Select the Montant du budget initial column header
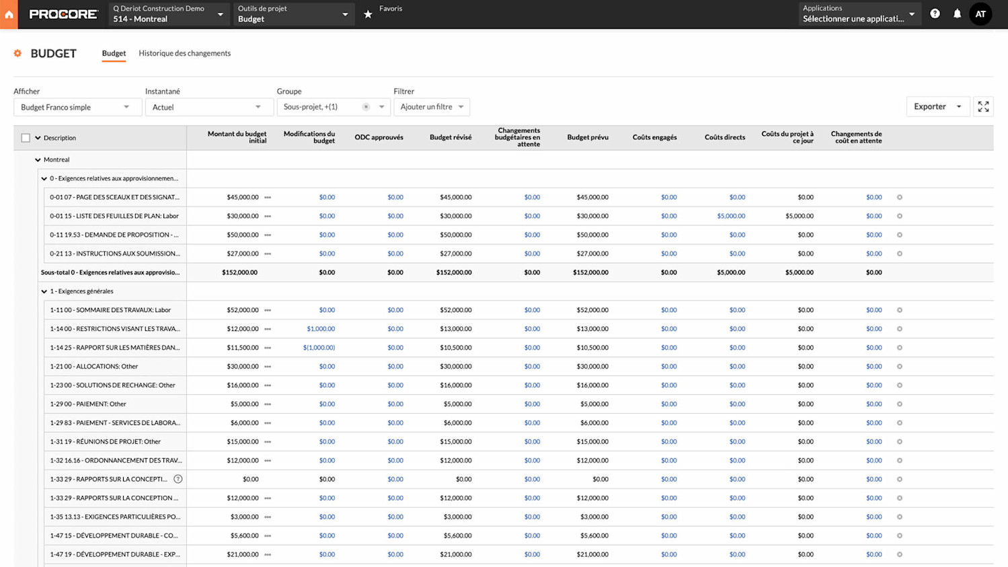The width and height of the screenshot is (1008, 567). 237,137
